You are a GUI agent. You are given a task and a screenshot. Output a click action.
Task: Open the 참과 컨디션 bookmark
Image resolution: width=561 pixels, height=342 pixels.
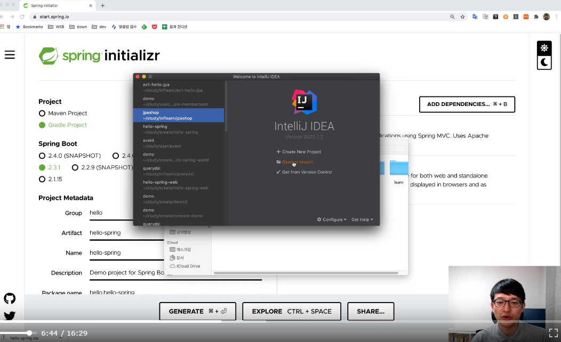click(x=174, y=27)
